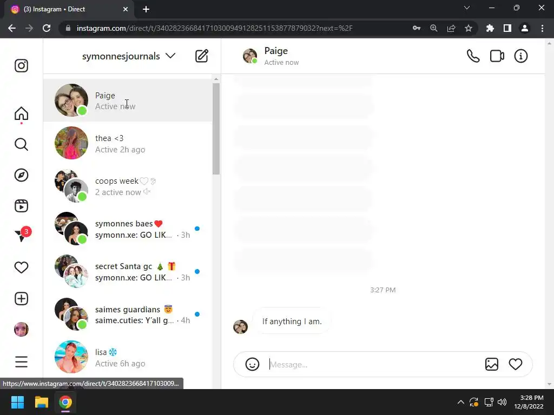Open Explore compass icon
This screenshot has width=554, height=415.
[x=21, y=175]
